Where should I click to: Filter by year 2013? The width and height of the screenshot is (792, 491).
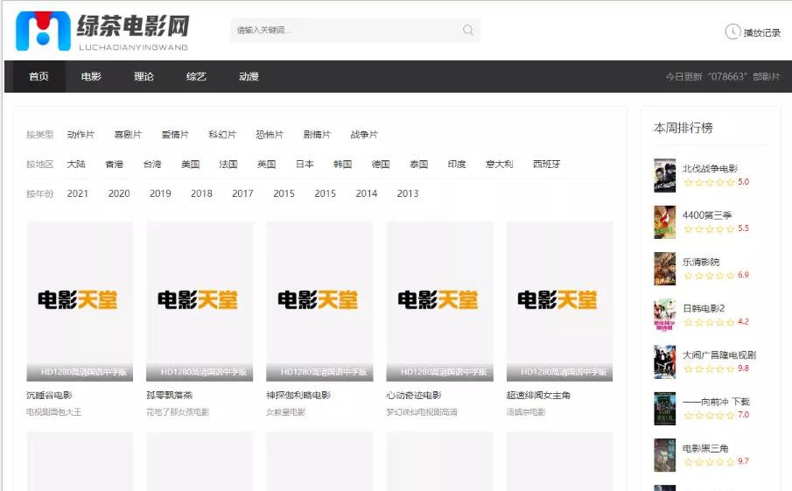click(x=408, y=193)
